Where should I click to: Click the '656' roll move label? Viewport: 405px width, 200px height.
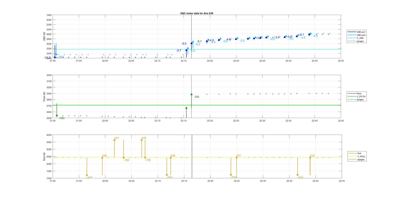pos(173,156)
